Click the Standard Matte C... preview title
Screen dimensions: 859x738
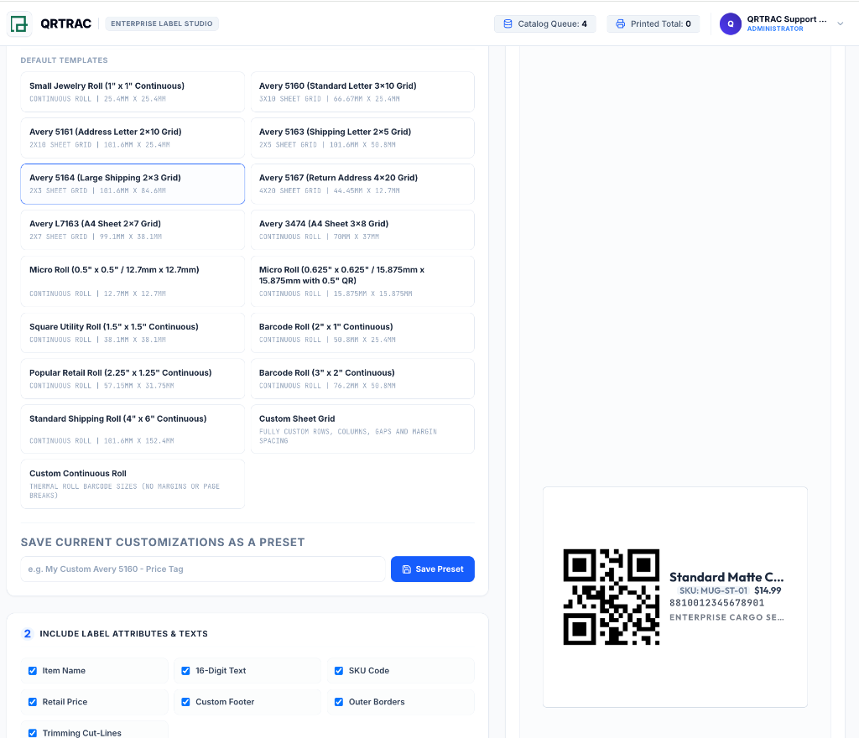coord(726,577)
